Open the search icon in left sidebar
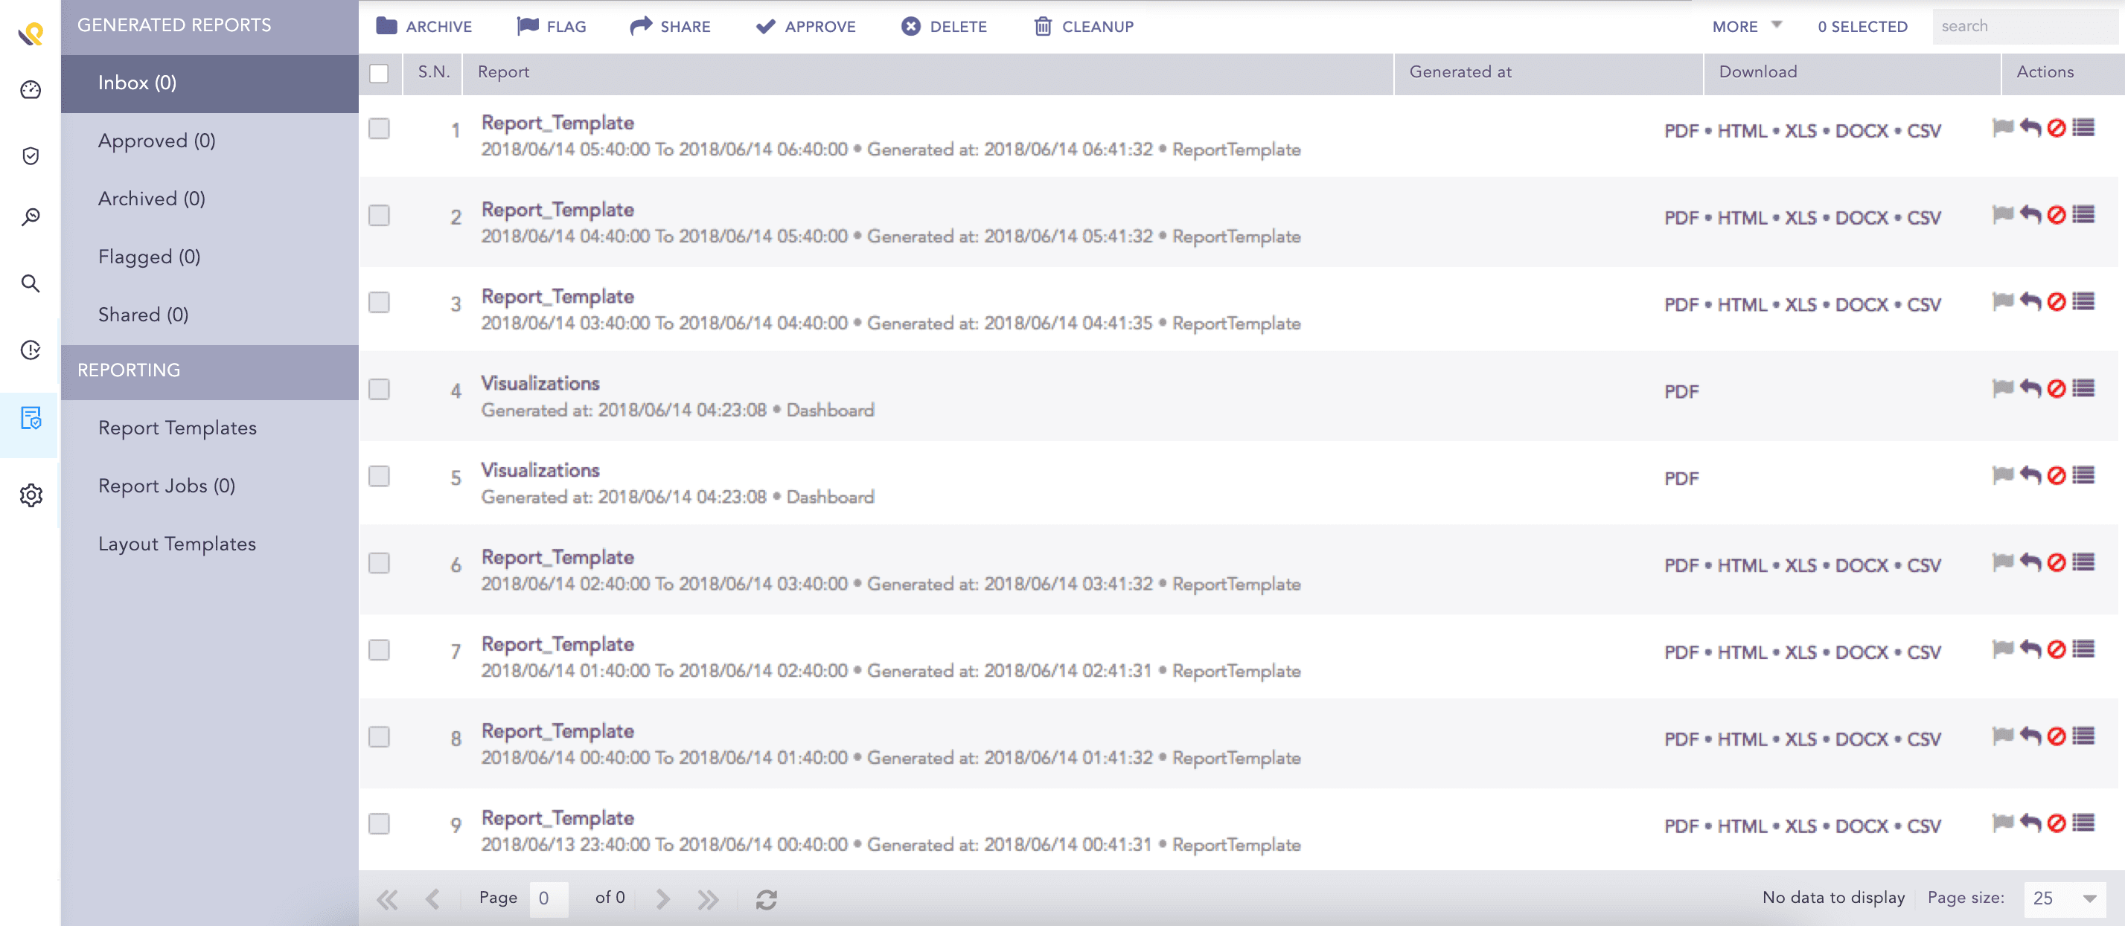The width and height of the screenshot is (2125, 926). click(31, 283)
